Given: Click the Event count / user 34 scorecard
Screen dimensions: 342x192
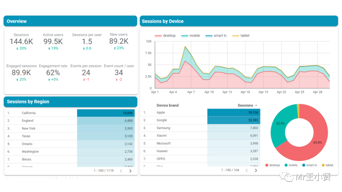Looking at the screenshot, I should 119,73.
